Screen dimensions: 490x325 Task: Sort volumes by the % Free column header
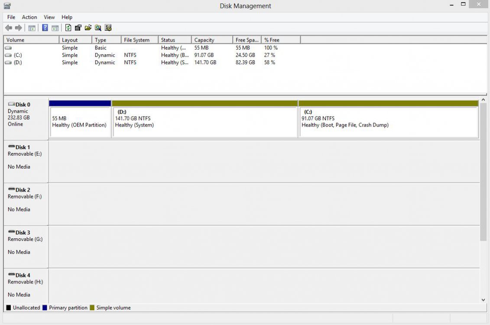pos(272,39)
